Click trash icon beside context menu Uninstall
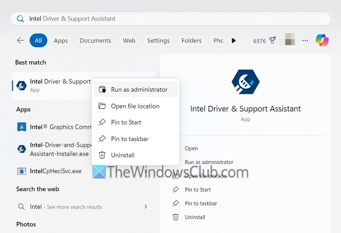Image resolution: width=341 pixels, height=233 pixels. (x=102, y=155)
